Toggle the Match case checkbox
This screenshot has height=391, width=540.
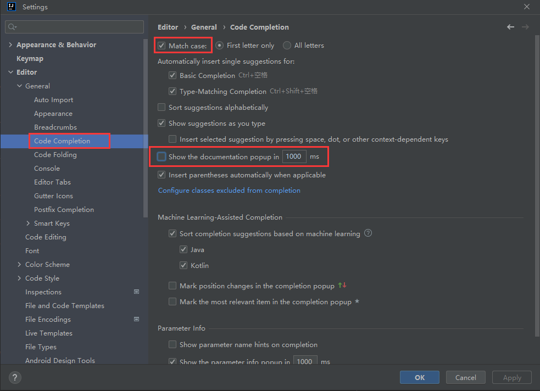click(x=162, y=46)
